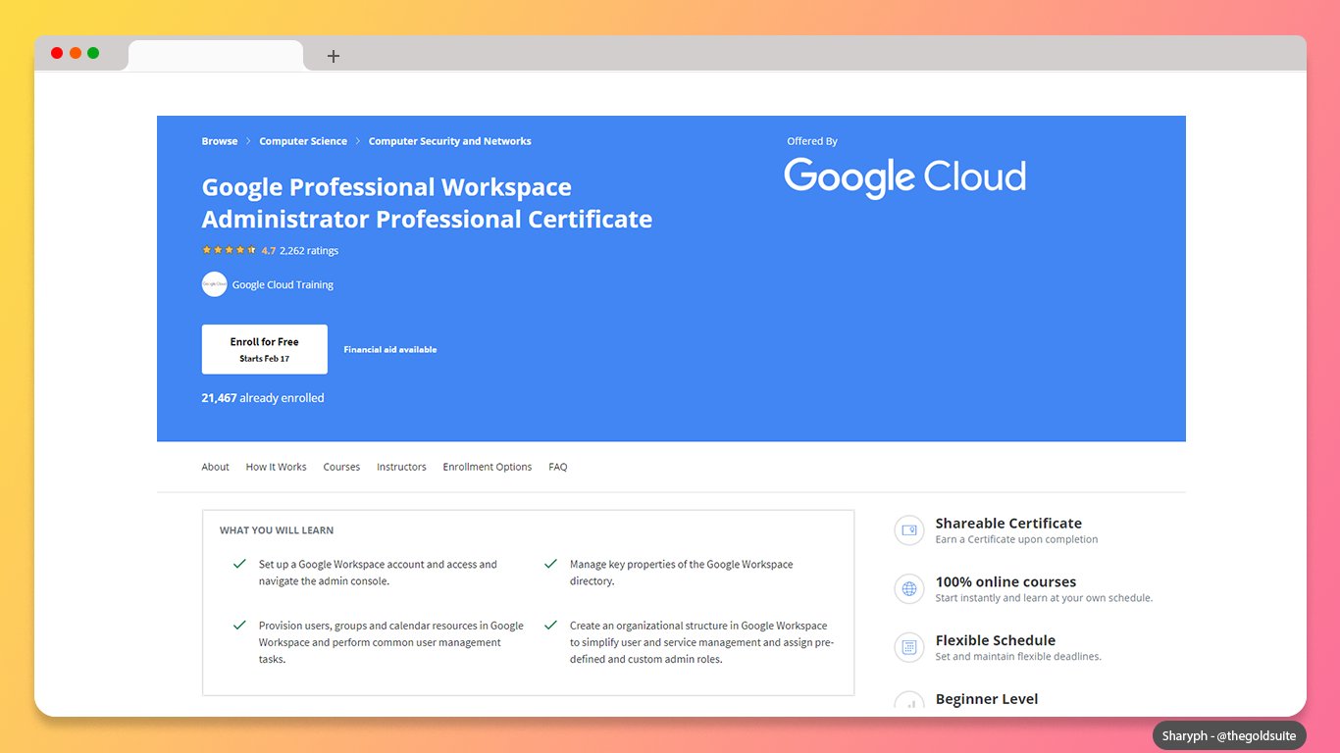Click the 'Offered By' label
This screenshot has width=1340, height=753.
[812, 141]
